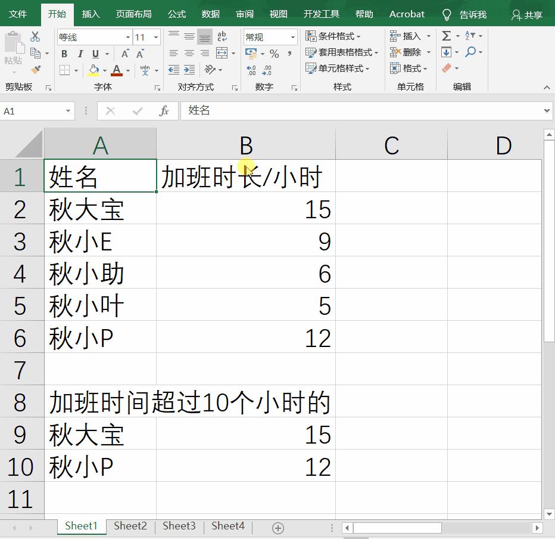Click 套用表格格式 to apply table style
This screenshot has height=539, width=555.
click(x=342, y=52)
